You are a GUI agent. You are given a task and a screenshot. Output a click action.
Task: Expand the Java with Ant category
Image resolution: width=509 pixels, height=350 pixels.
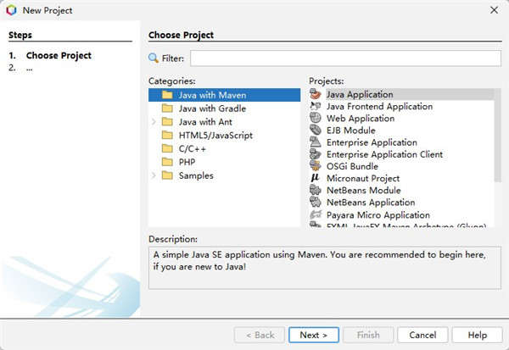(154, 122)
